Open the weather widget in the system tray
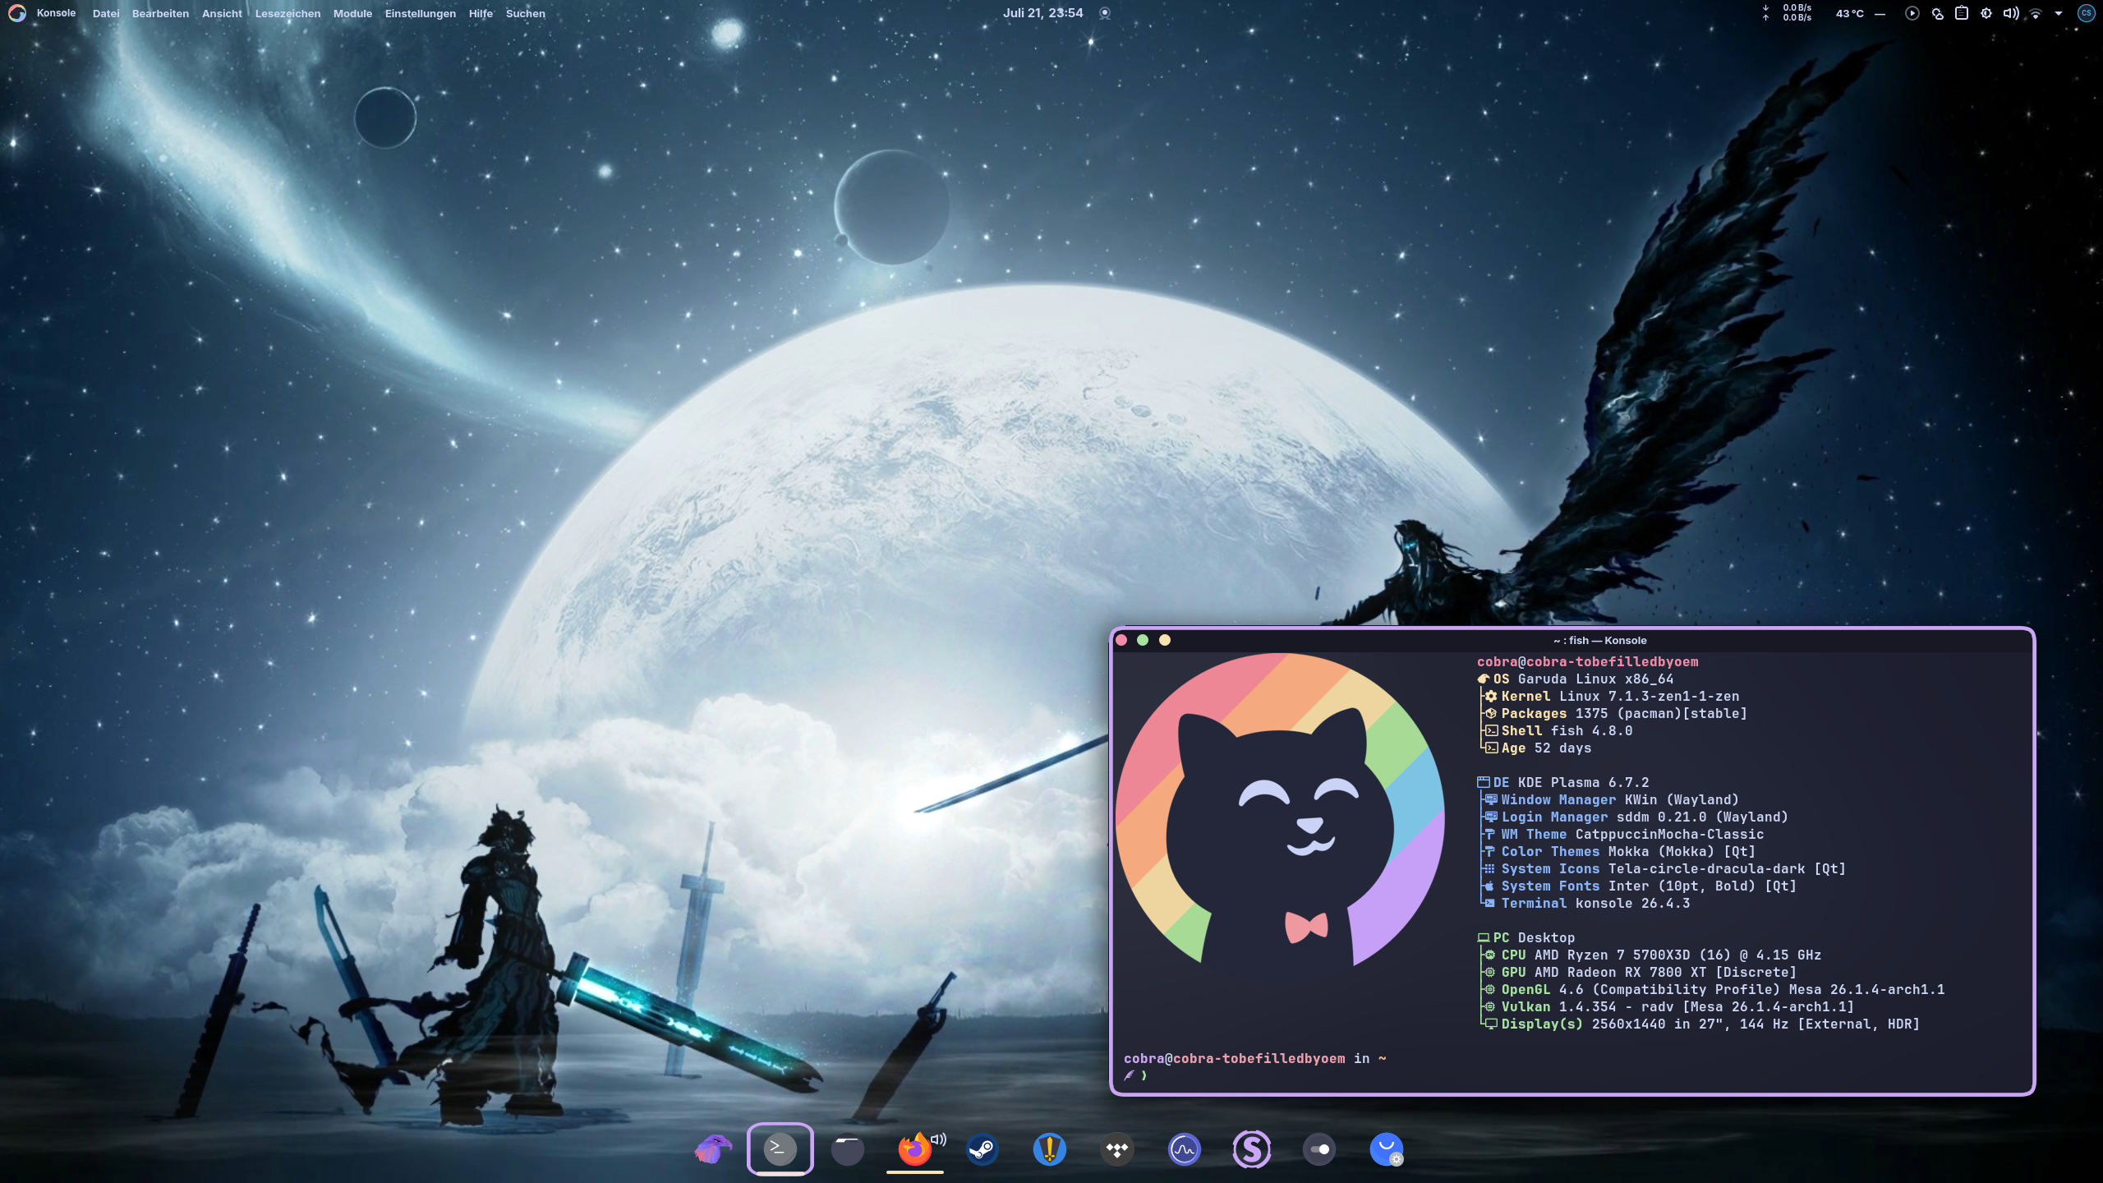 [1937, 13]
